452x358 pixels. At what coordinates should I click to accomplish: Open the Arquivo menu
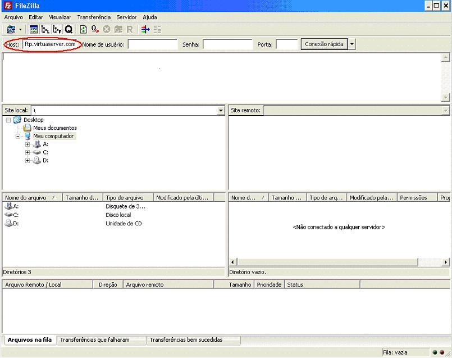[x=13, y=17]
